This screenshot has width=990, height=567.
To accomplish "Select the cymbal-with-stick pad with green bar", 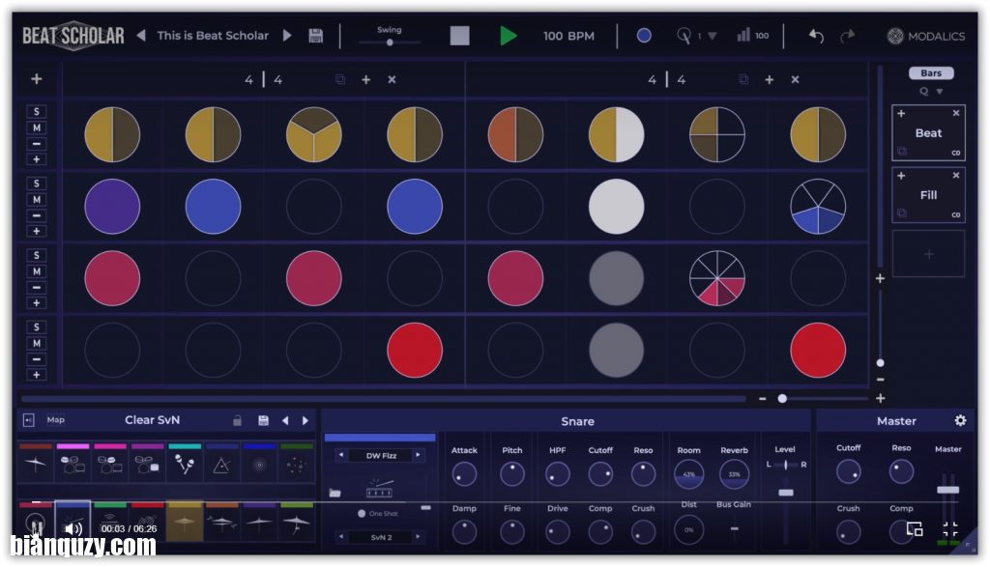I will tap(296, 522).
